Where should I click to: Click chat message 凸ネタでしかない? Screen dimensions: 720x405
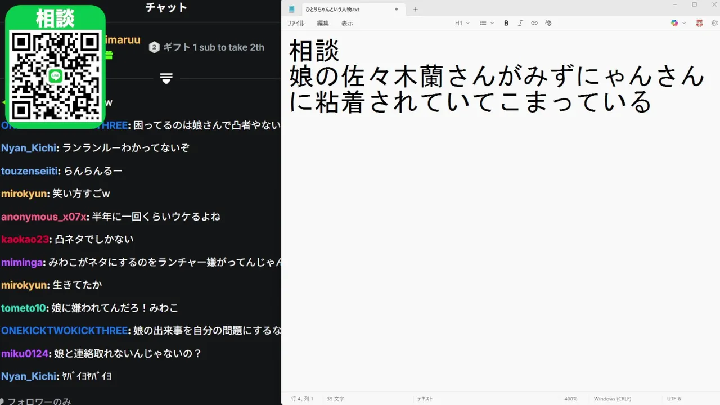coord(94,239)
